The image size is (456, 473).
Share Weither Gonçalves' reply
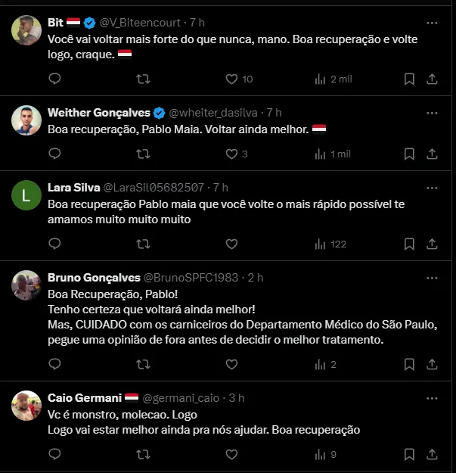pyautogui.click(x=432, y=154)
